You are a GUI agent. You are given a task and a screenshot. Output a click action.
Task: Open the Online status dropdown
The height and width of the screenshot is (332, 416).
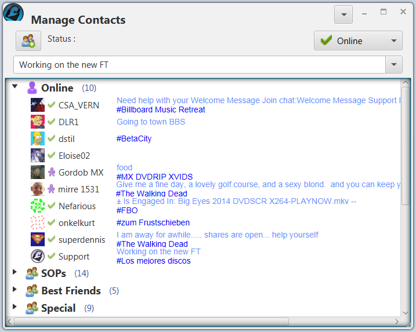(x=358, y=41)
